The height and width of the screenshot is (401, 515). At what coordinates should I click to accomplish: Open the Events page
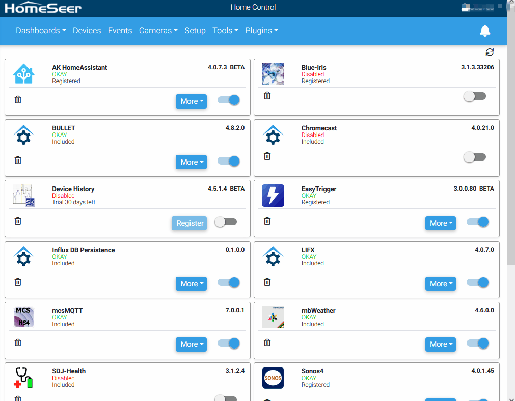point(120,30)
